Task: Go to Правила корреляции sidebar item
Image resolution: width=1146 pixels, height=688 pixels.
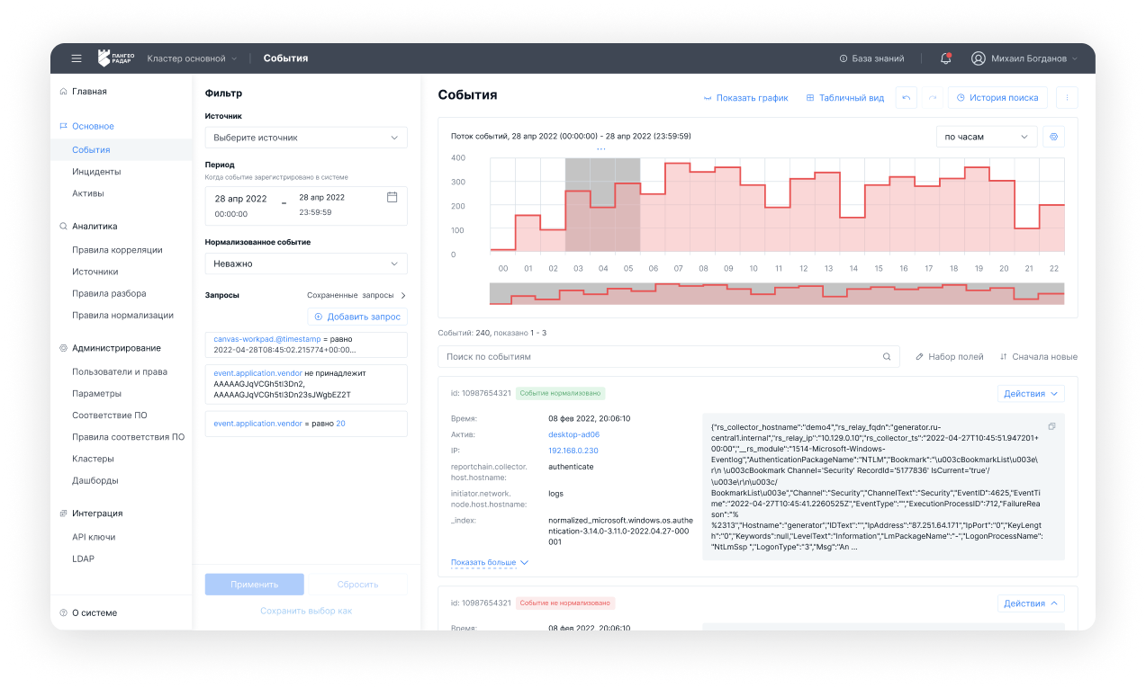Action: (117, 250)
